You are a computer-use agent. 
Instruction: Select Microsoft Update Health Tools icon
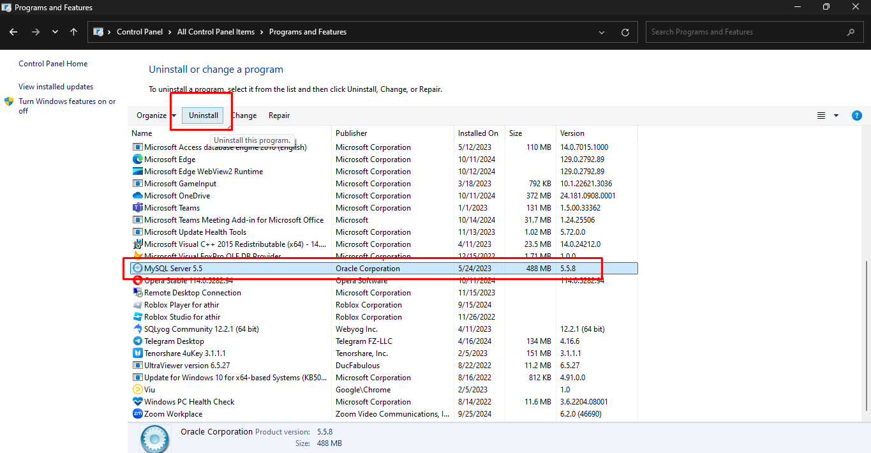[x=137, y=232]
